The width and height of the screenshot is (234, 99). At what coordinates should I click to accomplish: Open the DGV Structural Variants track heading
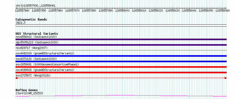(37, 34)
